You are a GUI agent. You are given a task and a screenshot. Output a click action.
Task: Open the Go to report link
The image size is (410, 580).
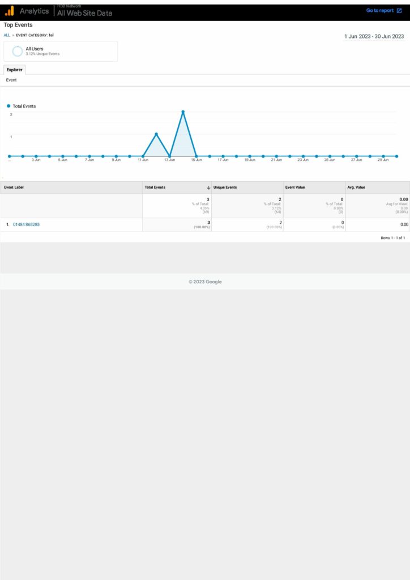pos(380,11)
